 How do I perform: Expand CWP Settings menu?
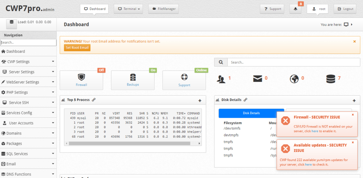tap(28, 62)
